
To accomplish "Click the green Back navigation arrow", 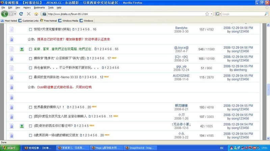I will pyautogui.click(x=5, y=14).
